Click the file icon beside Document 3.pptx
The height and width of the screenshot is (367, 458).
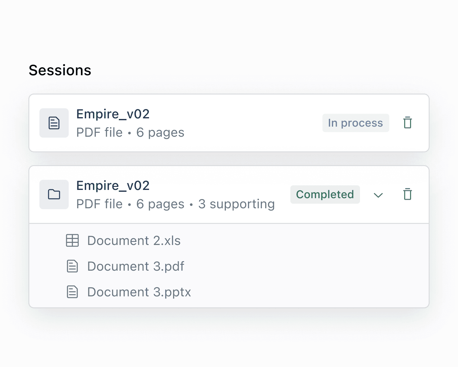72,292
